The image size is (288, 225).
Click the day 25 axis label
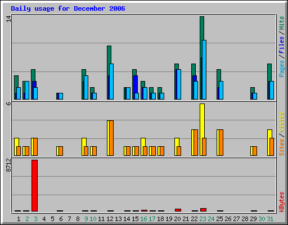[219, 219]
